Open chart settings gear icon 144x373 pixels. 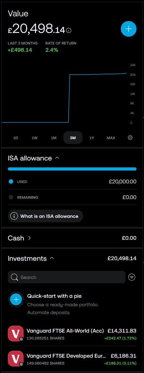[130, 138]
